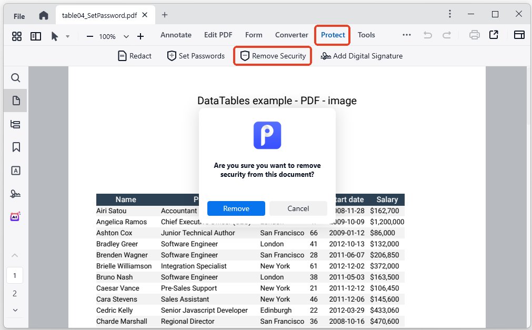This screenshot has width=532, height=330.
Task: Click Remove to confirm removing security
Action: click(x=236, y=208)
